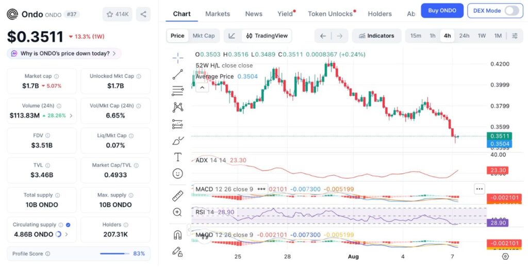Screen dimensions: 528x267
Task: Select the crosshair cursor tool
Action: 178,58
